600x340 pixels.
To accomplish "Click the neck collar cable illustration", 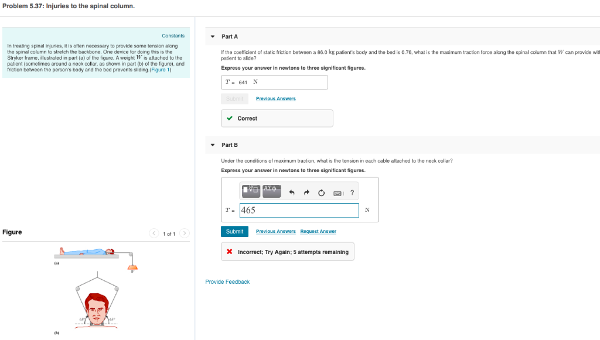I will point(97,301).
